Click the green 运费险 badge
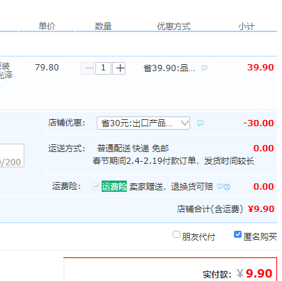 (x=114, y=186)
